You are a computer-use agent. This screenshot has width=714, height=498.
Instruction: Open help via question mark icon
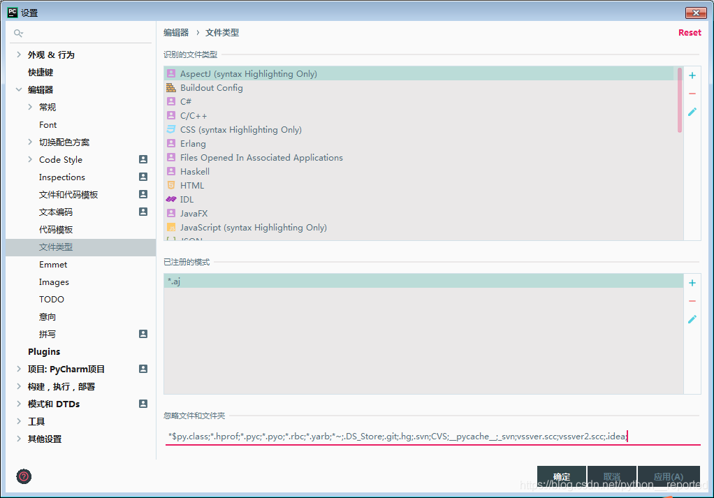tap(24, 476)
